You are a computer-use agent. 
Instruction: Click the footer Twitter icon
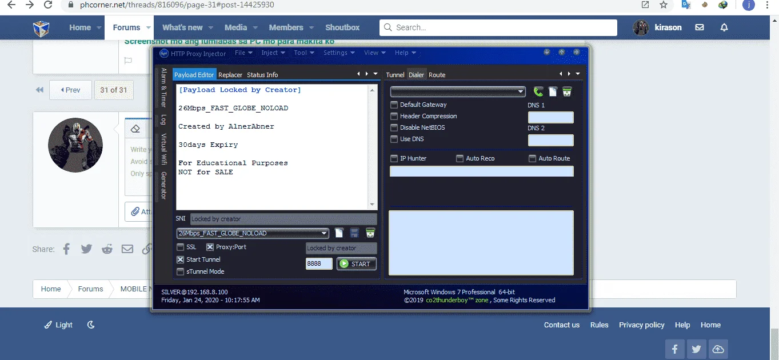[696, 349]
